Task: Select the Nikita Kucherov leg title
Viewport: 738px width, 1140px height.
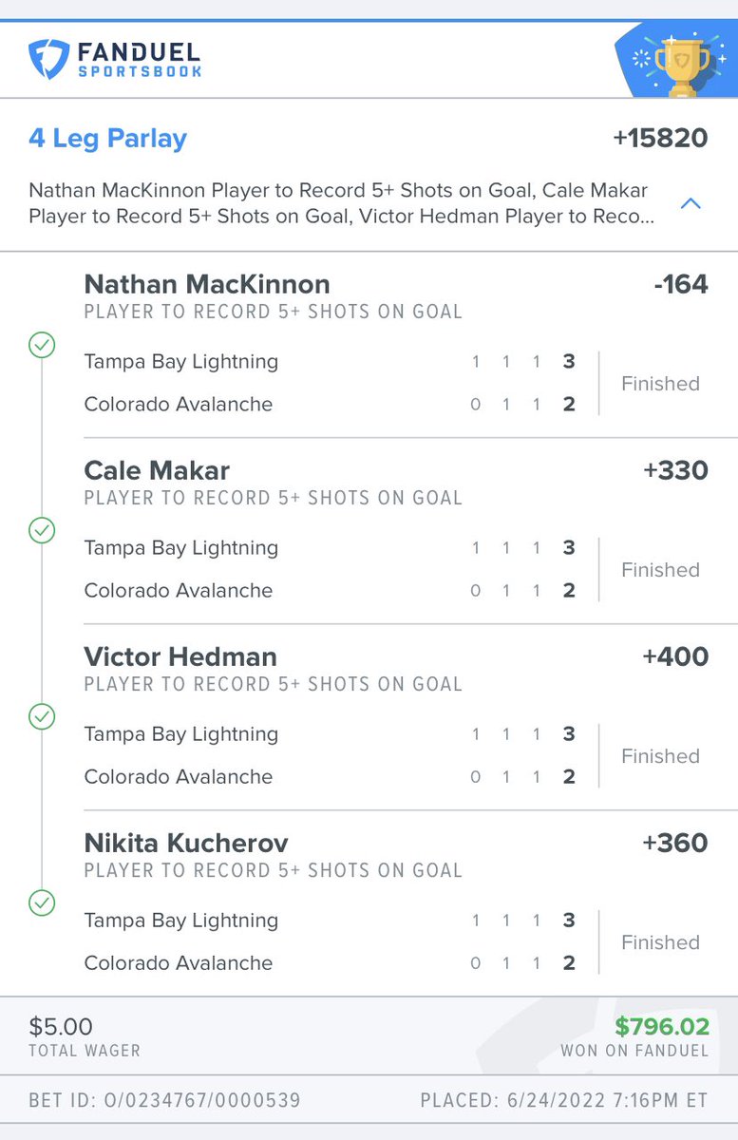Action: [x=186, y=843]
